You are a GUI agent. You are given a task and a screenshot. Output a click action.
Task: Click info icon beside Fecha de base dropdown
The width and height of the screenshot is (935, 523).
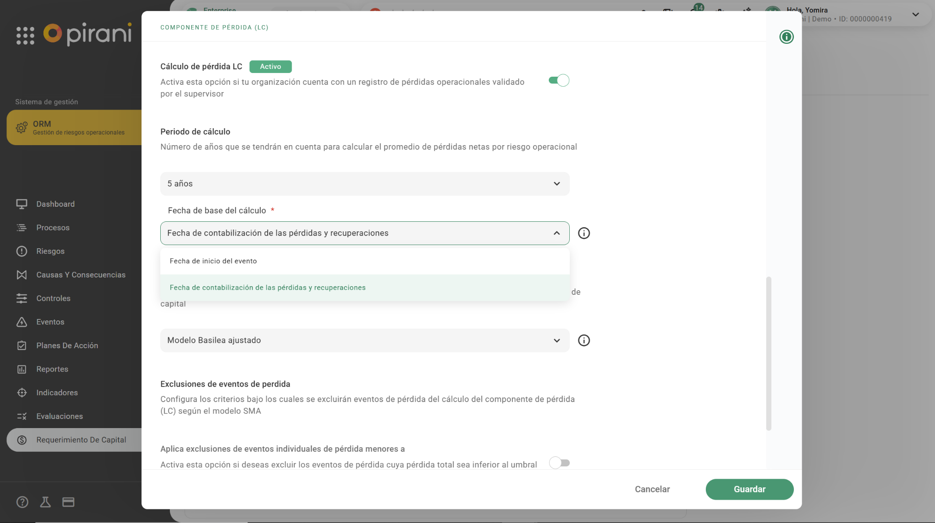tap(583, 233)
